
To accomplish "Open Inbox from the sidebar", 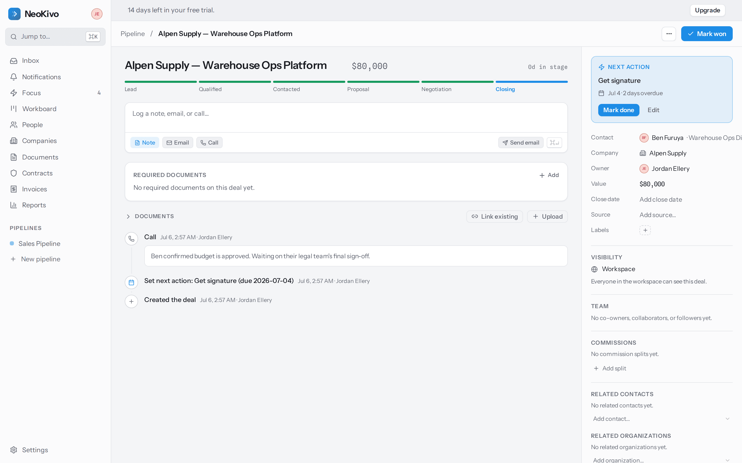I will tap(55, 61).
